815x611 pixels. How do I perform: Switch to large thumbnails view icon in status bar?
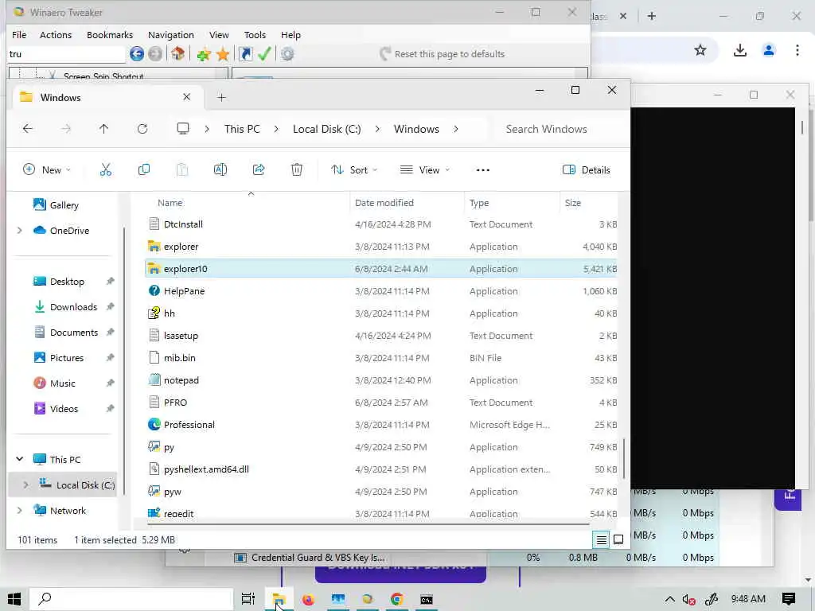618,540
